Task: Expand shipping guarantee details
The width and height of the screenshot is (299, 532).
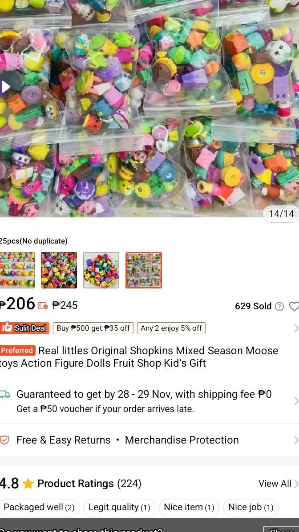Action: (295, 401)
